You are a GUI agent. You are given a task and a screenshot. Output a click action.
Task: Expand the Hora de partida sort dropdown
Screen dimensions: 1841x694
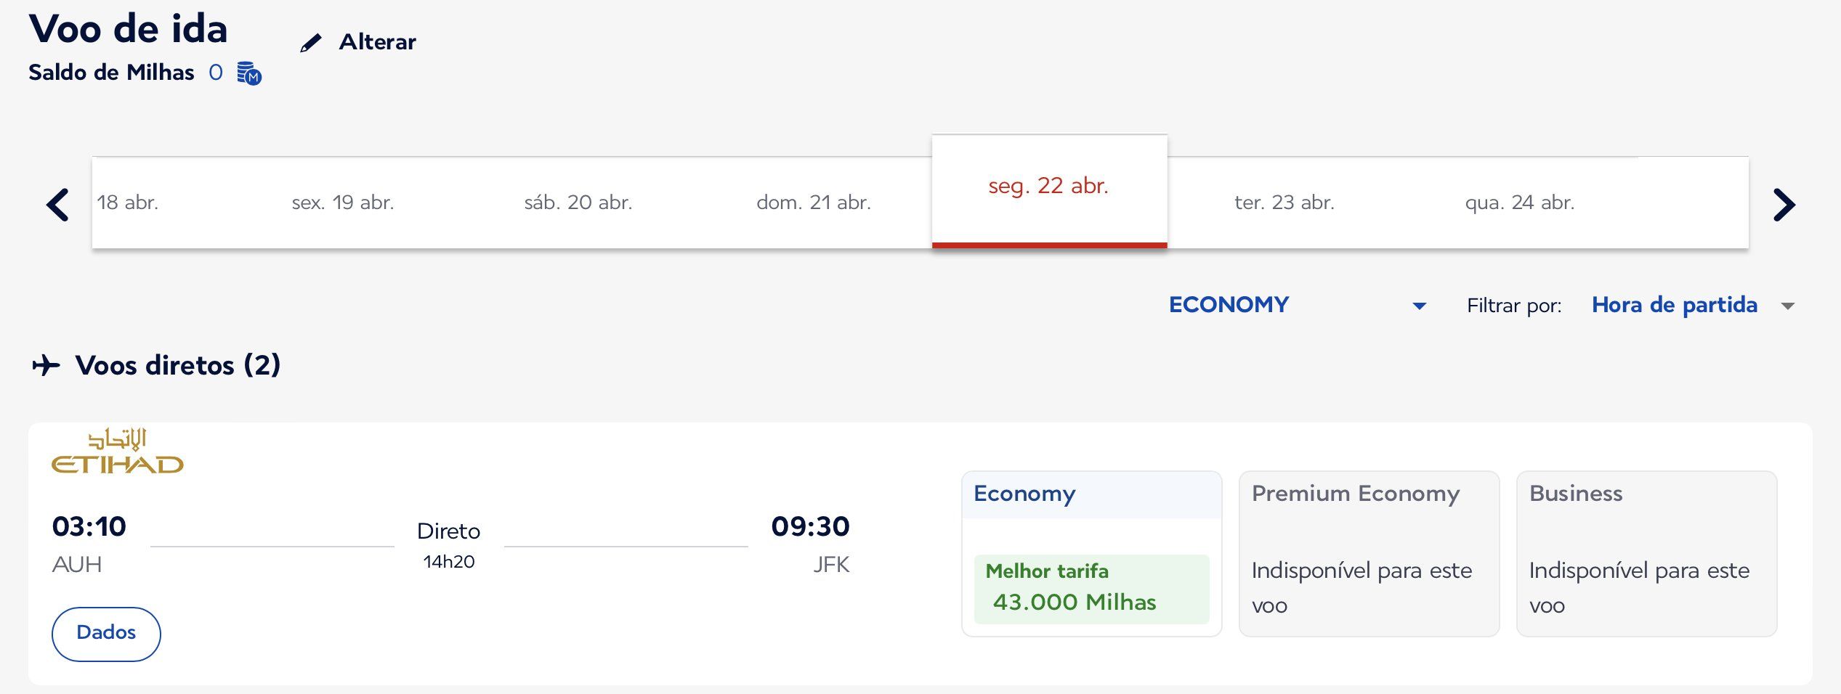tap(1788, 306)
